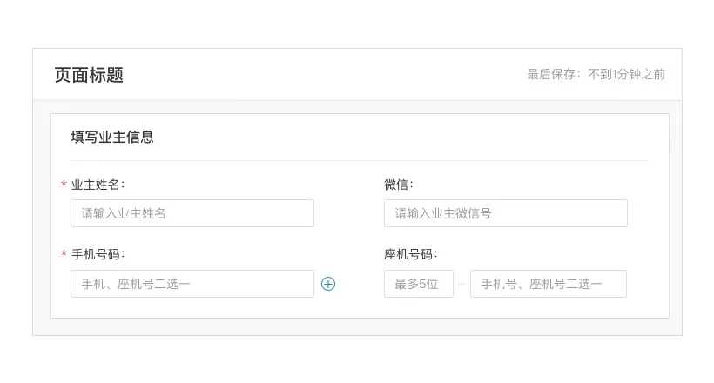The height and width of the screenshot is (383, 714).
Task: Focus the 请输入业主姓名 input field
Action: click(x=192, y=213)
